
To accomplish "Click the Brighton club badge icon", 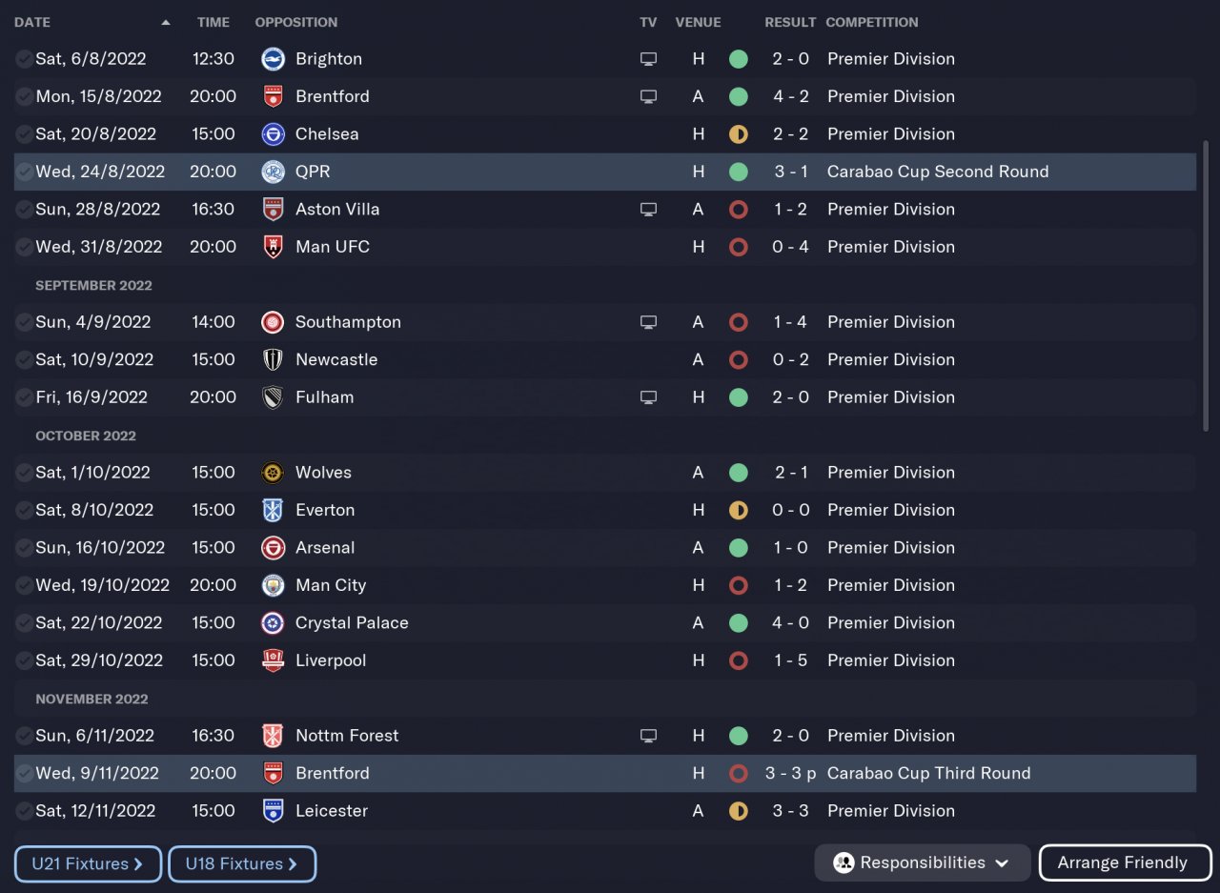I will pos(273,59).
